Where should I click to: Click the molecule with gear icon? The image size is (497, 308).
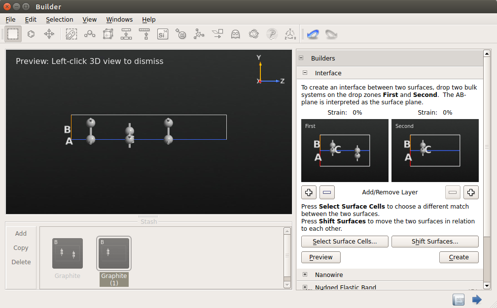coord(199,34)
